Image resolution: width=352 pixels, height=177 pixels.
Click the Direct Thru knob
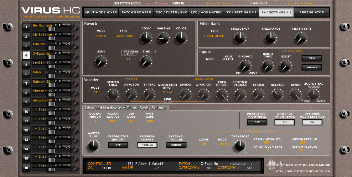[268, 66]
